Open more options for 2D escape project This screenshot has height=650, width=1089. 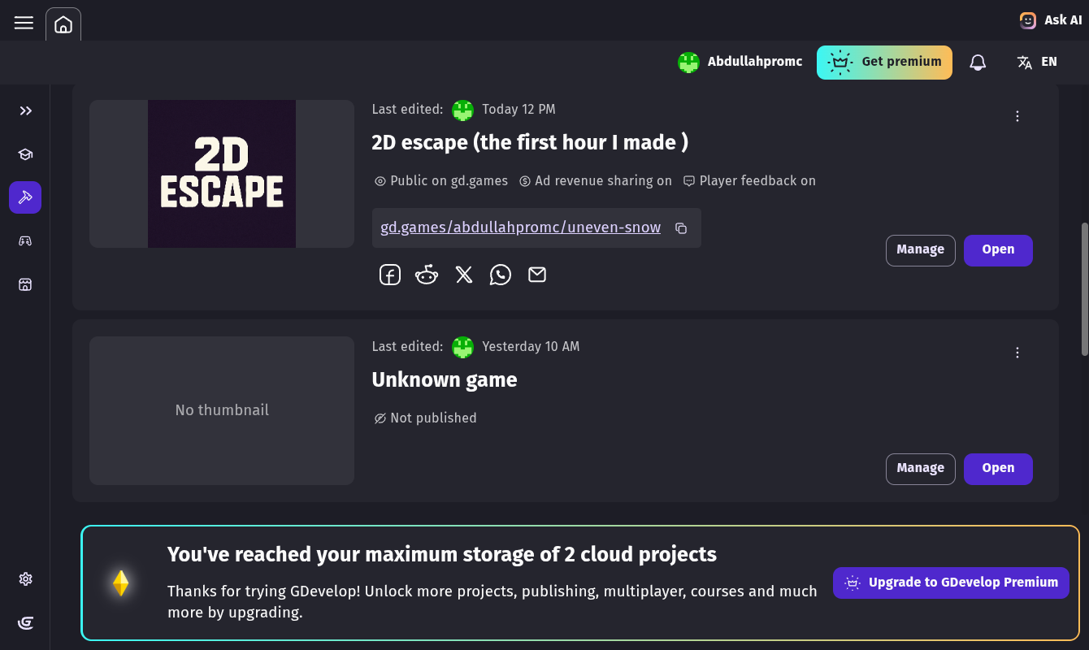[x=1017, y=116]
